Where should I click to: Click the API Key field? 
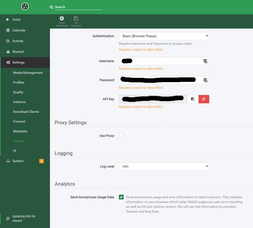click(153, 99)
